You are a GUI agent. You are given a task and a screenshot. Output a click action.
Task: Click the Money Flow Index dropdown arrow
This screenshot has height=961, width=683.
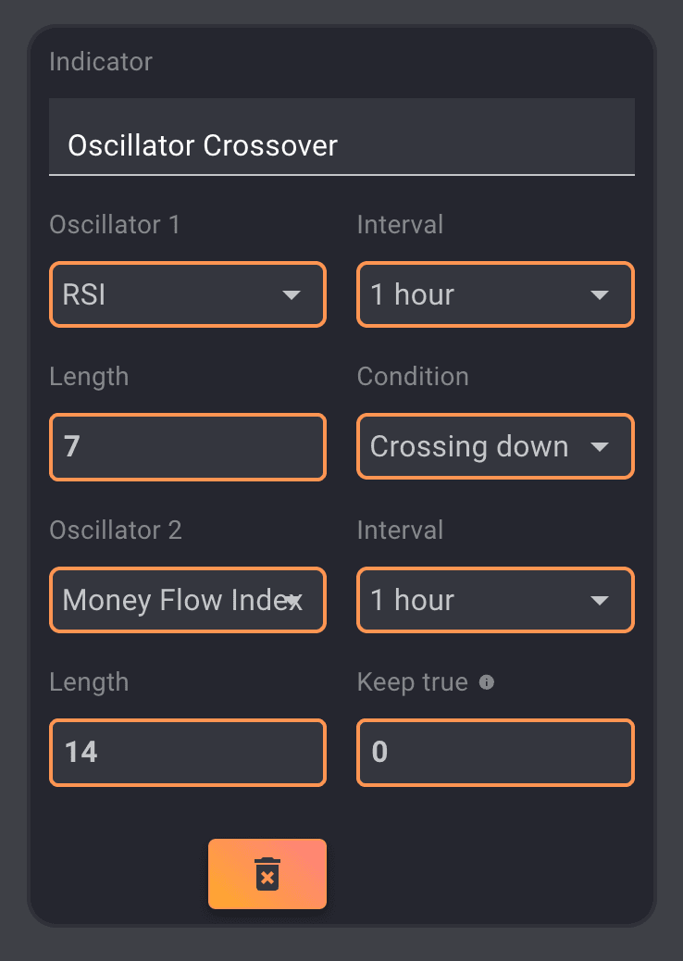(x=293, y=601)
